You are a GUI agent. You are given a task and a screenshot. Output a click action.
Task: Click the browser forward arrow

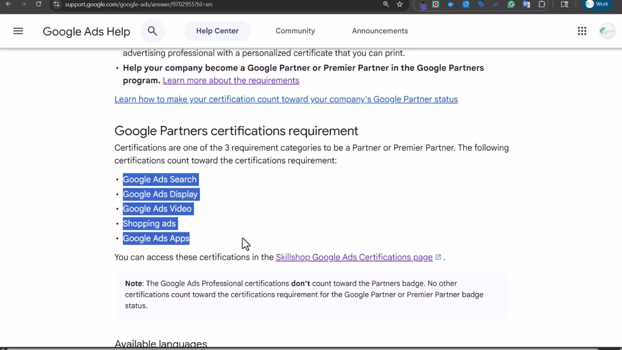[23, 4]
